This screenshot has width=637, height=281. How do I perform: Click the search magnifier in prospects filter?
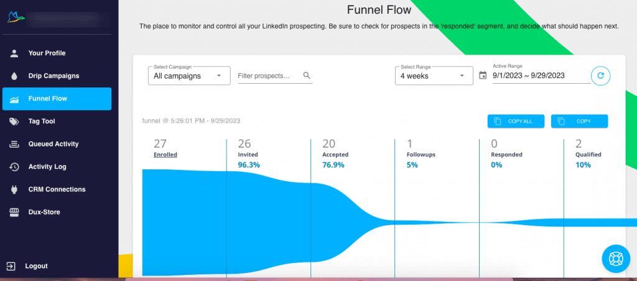(x=307, y=76)
